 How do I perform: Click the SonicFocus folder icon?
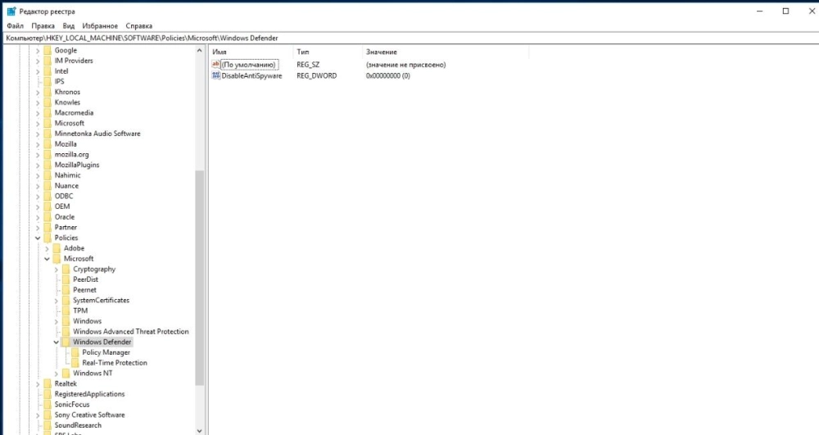[x=48, y=405]
